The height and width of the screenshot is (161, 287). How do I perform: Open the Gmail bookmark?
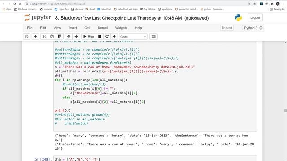[90, 9]
